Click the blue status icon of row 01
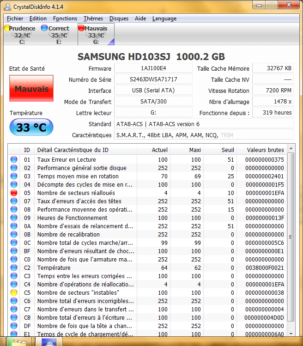This screenshot has width=303, height=346. point(14,159)
